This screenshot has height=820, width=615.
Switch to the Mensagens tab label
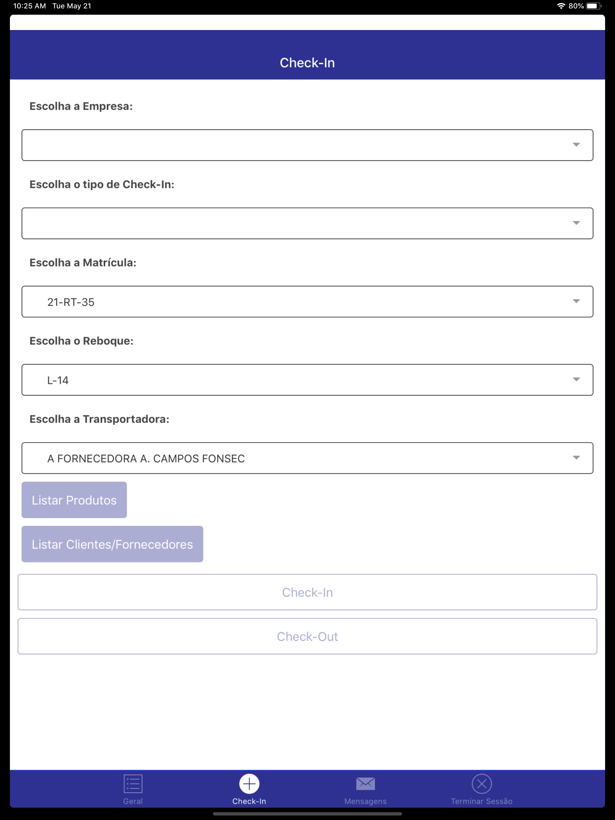pyautogui.click(x=365, y=801)
